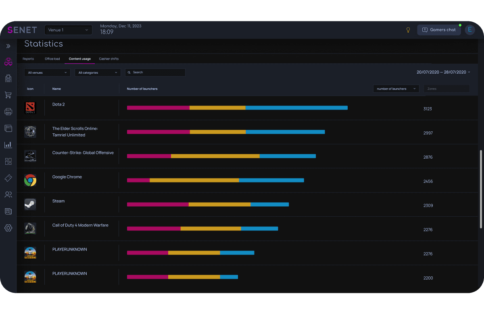Viewport: 484px width, 315px height.
Task: Switch to the Reports tab
Action: (x=28, y=59)
